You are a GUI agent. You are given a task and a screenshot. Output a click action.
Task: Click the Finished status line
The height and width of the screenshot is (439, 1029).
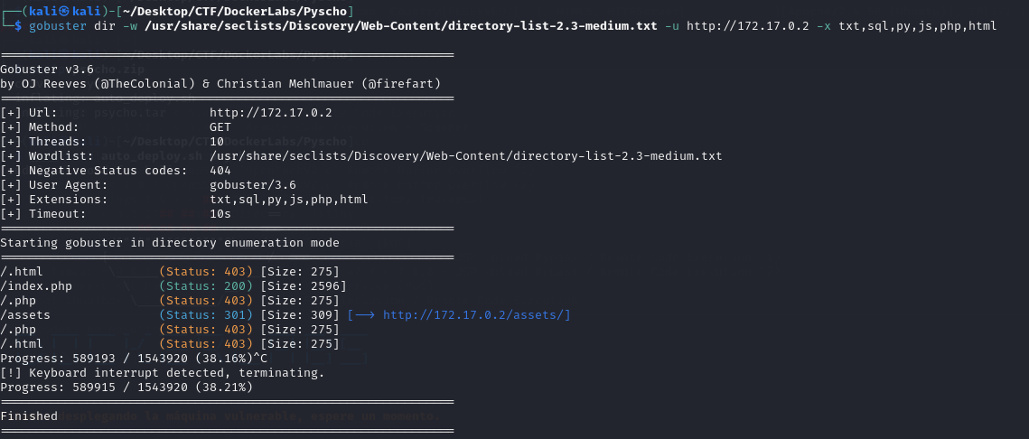point(29,416)
